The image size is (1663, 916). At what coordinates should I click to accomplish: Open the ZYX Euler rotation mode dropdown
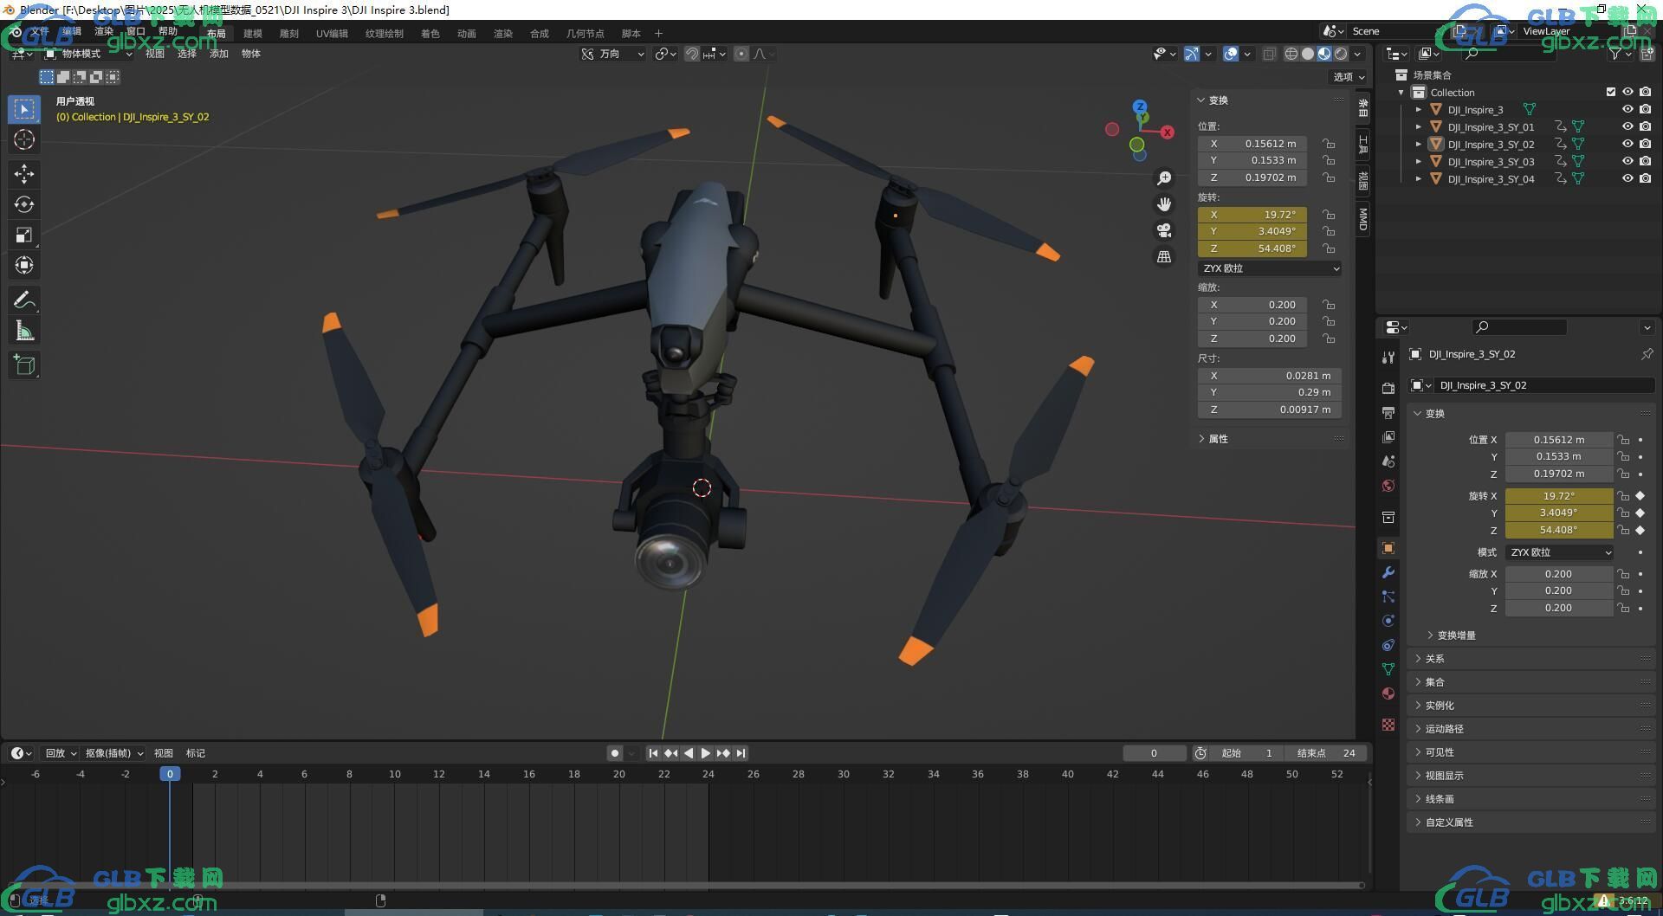pos(1270,268)
